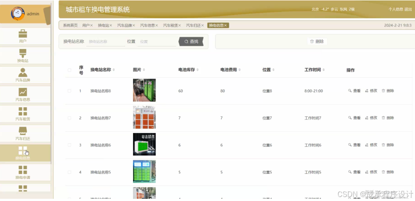Focus the 位置 search field

click(157, 41)
